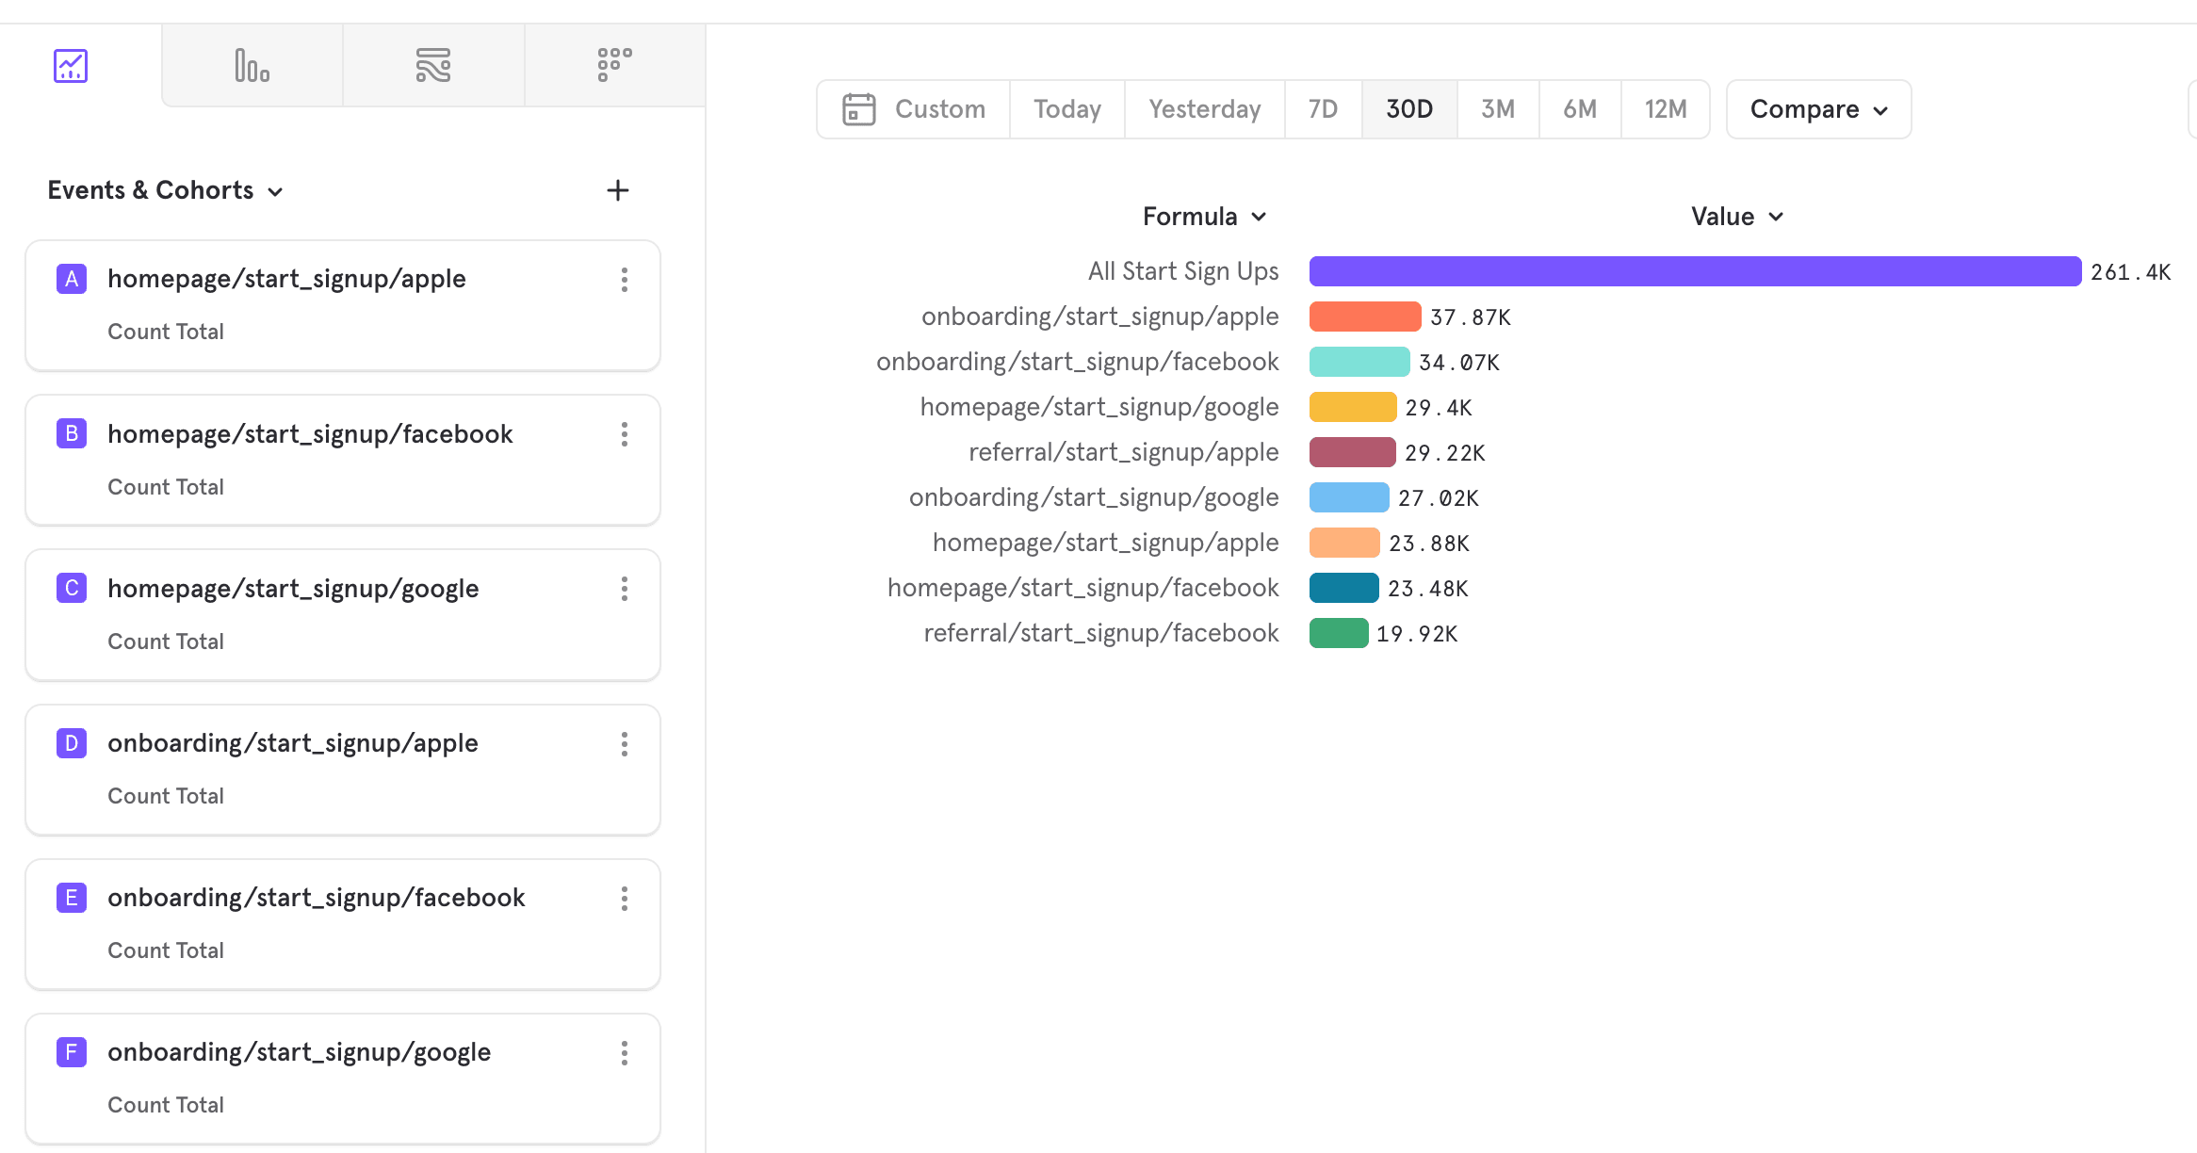Expand the Value column sort dropdown

pyautogui.click(x=1736, y=217)
